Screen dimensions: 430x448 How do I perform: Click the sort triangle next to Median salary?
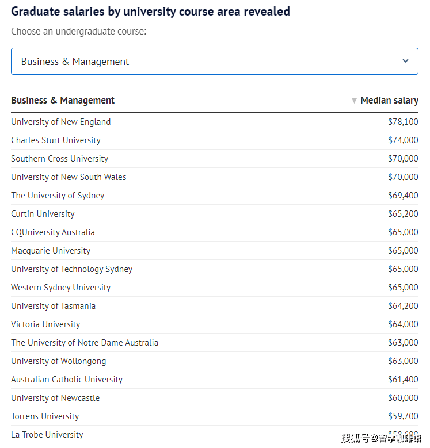tap(354, 101)
